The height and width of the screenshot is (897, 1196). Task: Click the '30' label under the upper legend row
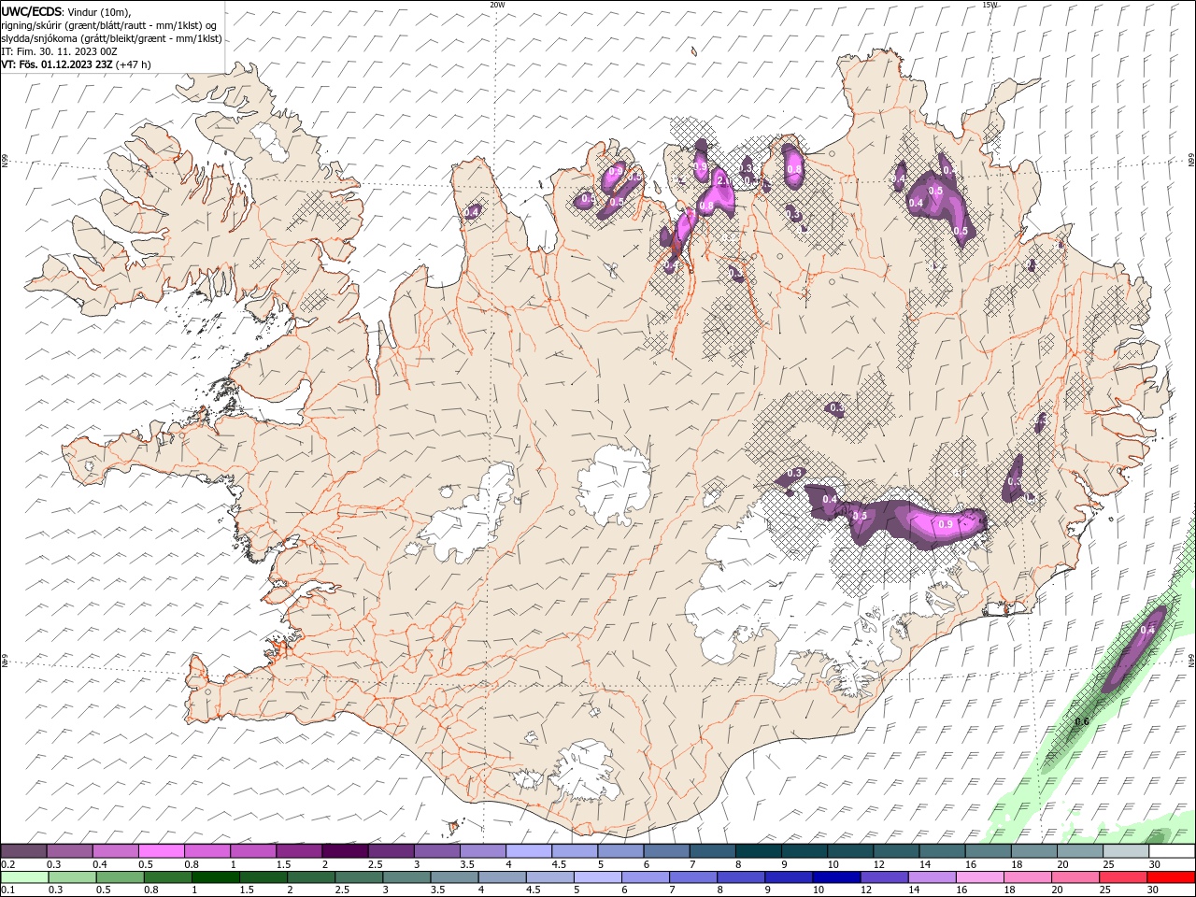pos(1155,864)
